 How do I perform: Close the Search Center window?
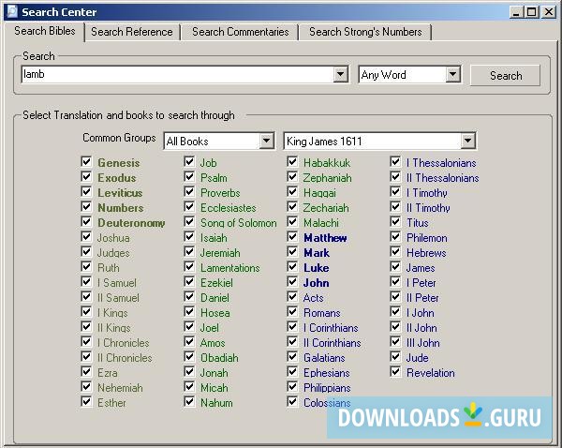(548, 12)
